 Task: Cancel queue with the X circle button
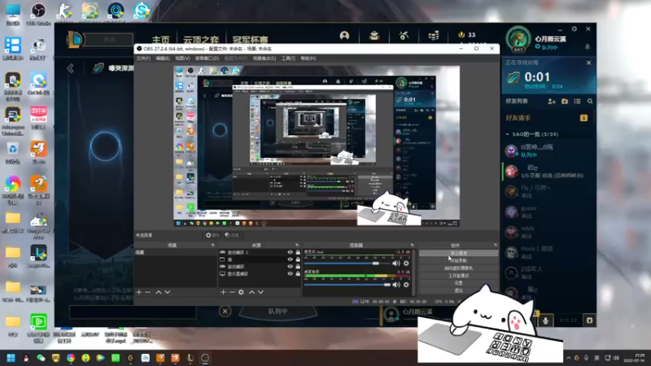coord(225,312)
